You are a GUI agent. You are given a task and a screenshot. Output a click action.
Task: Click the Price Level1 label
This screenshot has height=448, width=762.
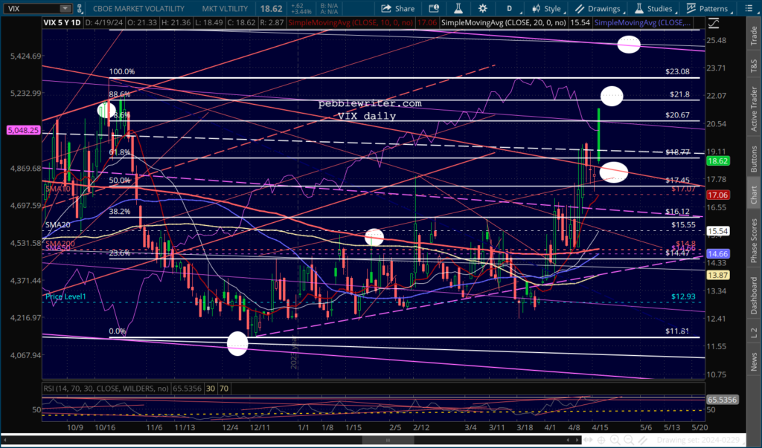65,296
